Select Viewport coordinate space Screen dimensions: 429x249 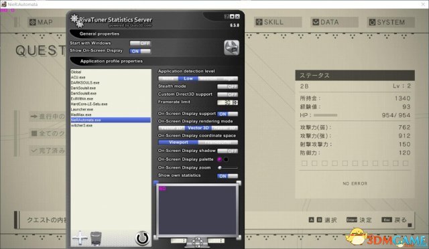[178, 143]
